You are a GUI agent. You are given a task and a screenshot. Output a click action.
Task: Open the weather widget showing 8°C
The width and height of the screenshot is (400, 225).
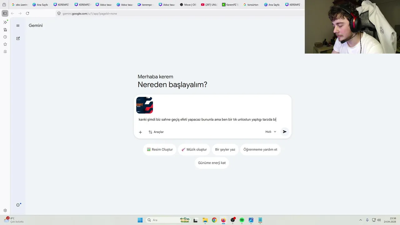tap(13, 220)
